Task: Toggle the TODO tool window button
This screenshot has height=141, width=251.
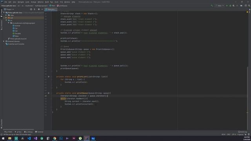Action: (8, 132)
